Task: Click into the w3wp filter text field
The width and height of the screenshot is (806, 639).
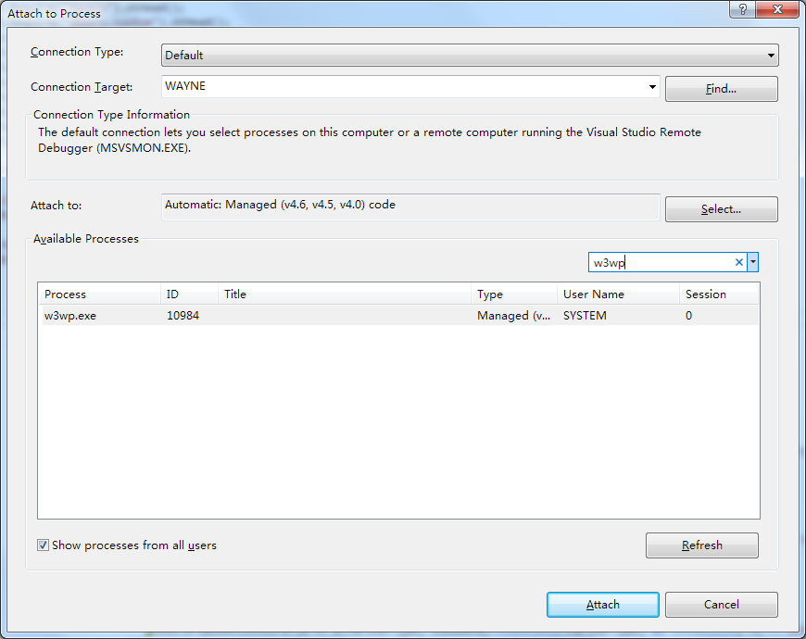Action: 661,262
